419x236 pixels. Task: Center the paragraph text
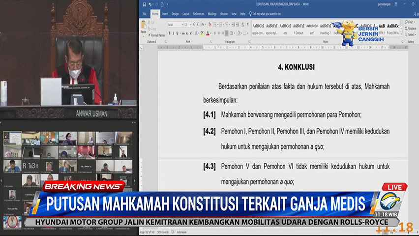tap(219, 33)
